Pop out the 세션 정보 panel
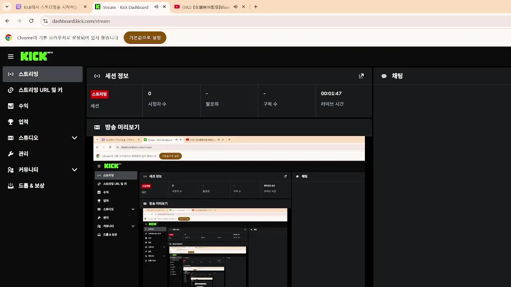Image resolution: width=511 pixels, height=287 pixels. coord(361,76)
